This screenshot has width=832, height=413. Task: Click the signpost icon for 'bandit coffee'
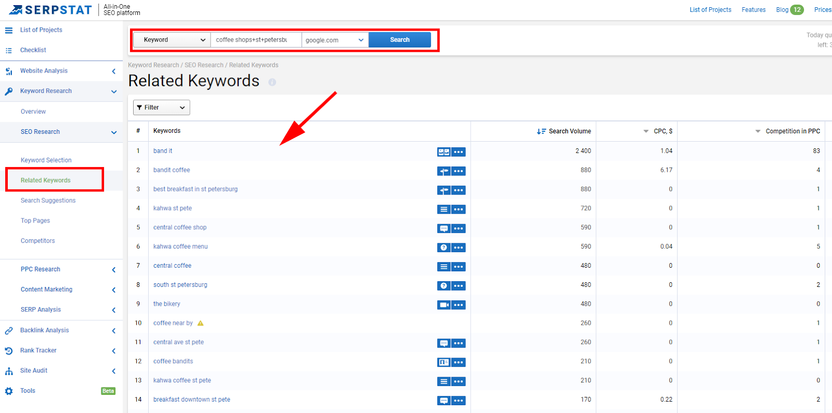click(444, 171)
